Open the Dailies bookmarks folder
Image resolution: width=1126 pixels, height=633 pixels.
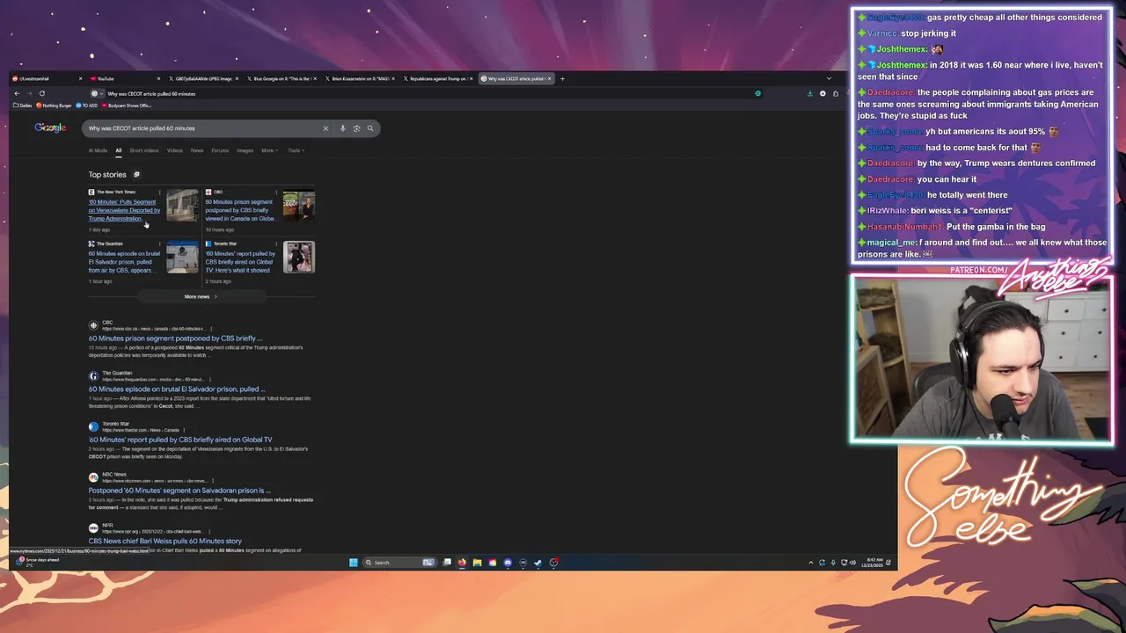22,105
